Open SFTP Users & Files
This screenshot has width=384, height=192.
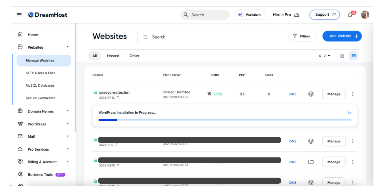[x=41, y=73]
